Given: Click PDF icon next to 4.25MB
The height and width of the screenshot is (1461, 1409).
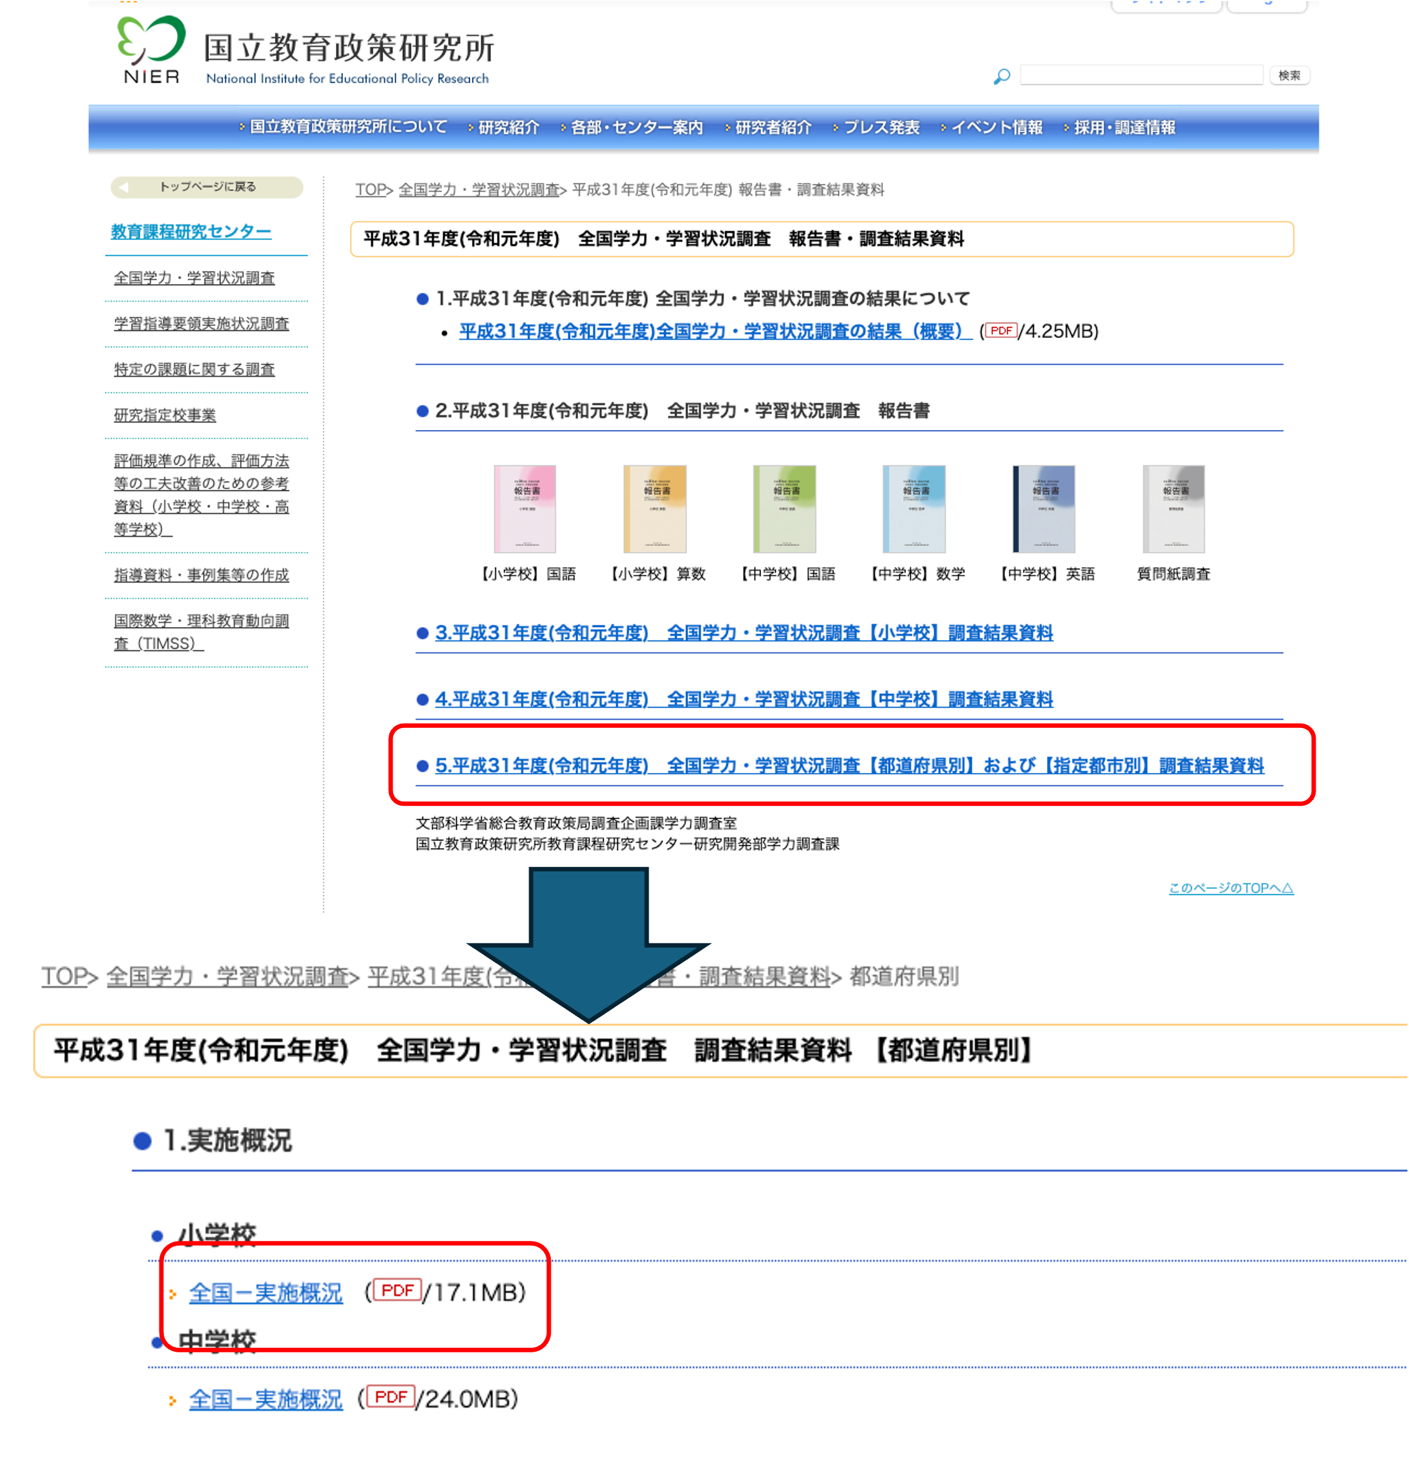Looking at the screenshot, I should pos(1001,331).
